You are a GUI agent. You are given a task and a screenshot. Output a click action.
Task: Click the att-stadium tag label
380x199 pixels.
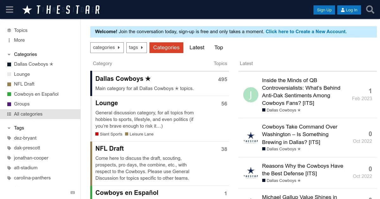(26, 168)
